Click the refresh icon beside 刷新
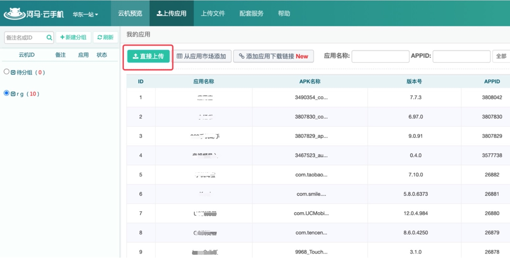The image size is (510, 272). pos(100,37)
